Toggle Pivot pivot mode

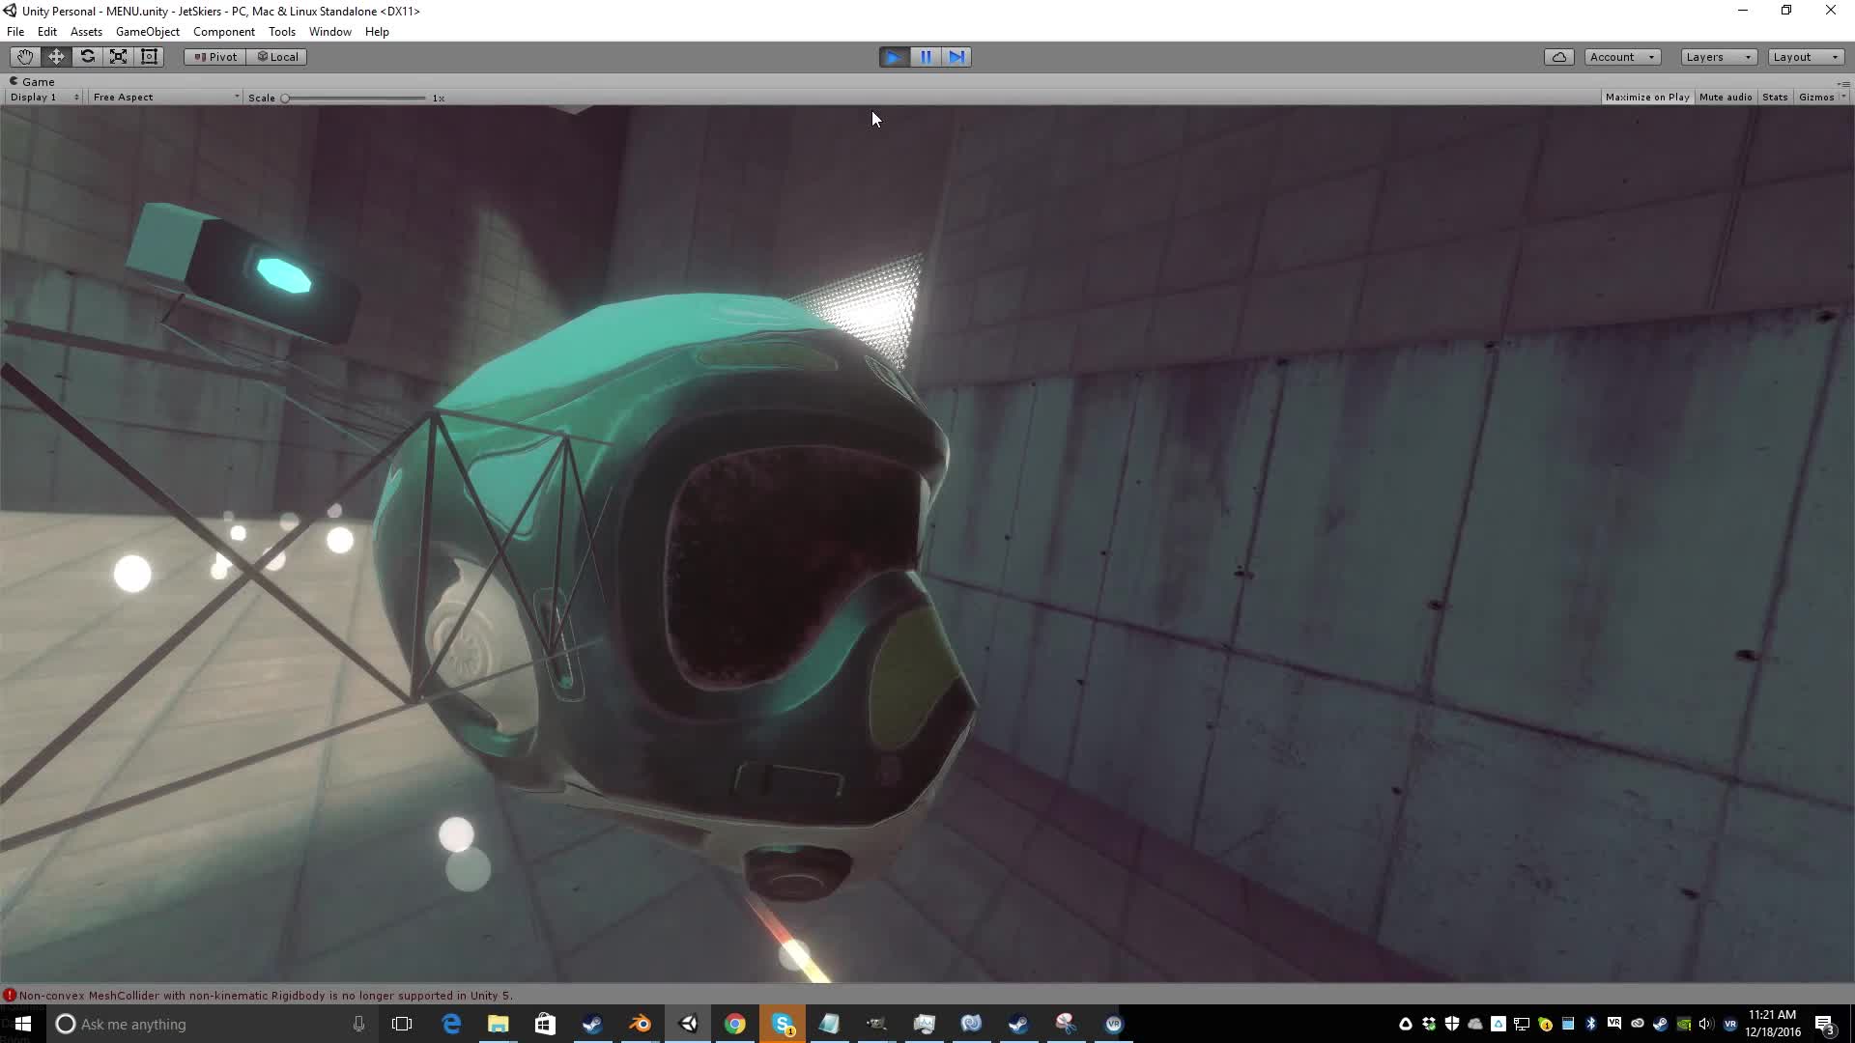(x=214, y=56)
